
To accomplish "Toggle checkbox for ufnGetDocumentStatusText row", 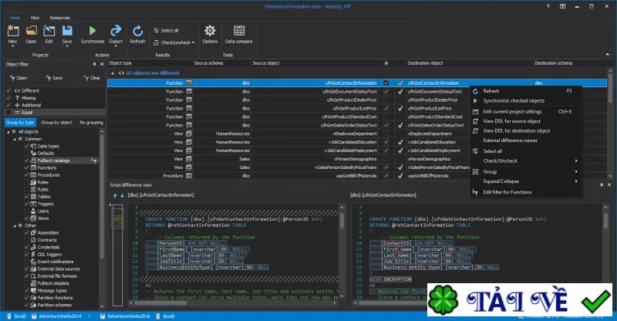I will click(386, 91).
